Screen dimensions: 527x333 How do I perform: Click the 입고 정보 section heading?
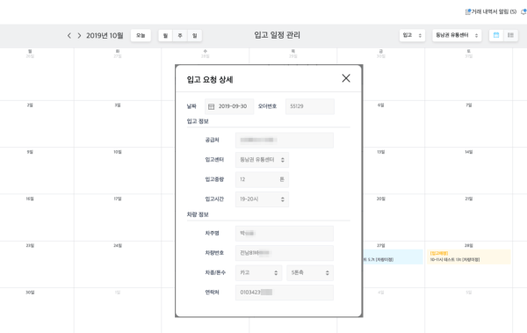click(x=198, y=121)
